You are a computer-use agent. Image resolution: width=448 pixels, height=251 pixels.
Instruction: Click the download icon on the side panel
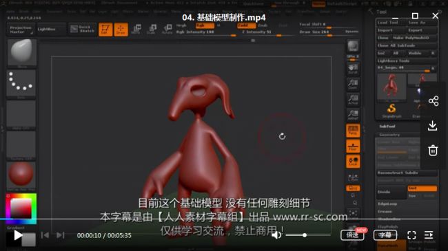(433, 125)
